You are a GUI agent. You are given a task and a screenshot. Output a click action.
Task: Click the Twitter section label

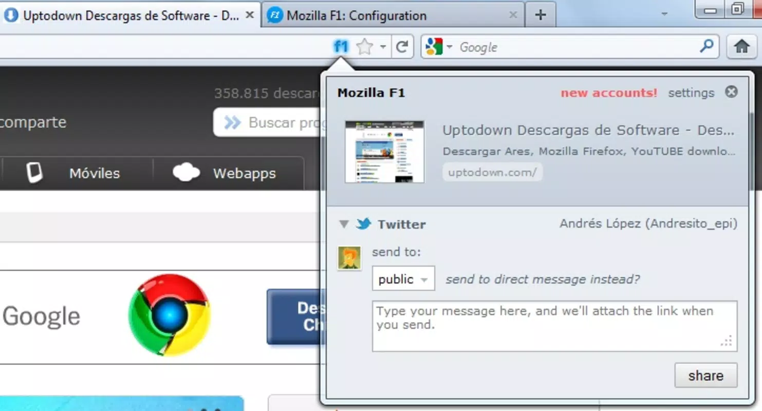tap(402, 224)
